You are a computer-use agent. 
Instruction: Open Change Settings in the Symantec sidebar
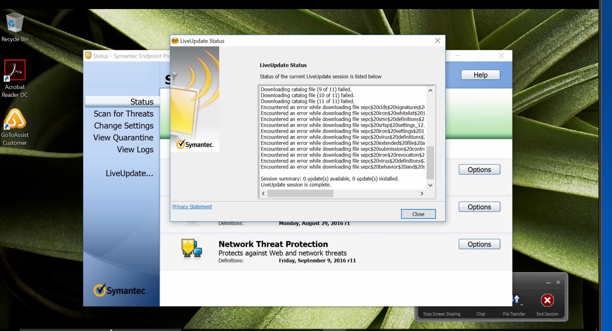pyautogui.click(x=124, y=125)
